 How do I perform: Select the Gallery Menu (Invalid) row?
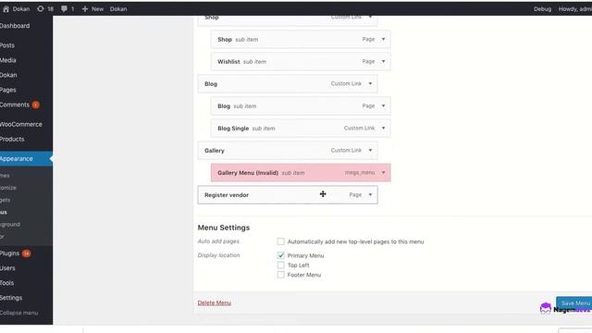tap(301, 173)
